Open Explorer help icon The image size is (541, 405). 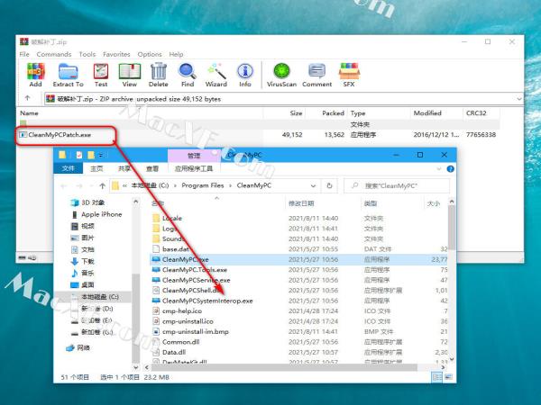tap(450, 169)
